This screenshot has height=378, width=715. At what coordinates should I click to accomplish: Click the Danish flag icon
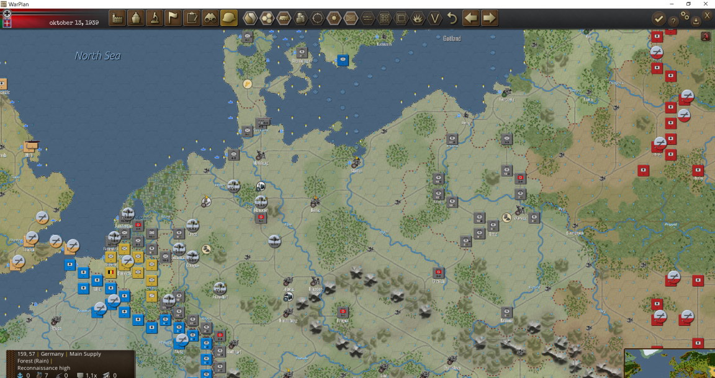coord(7,23)
